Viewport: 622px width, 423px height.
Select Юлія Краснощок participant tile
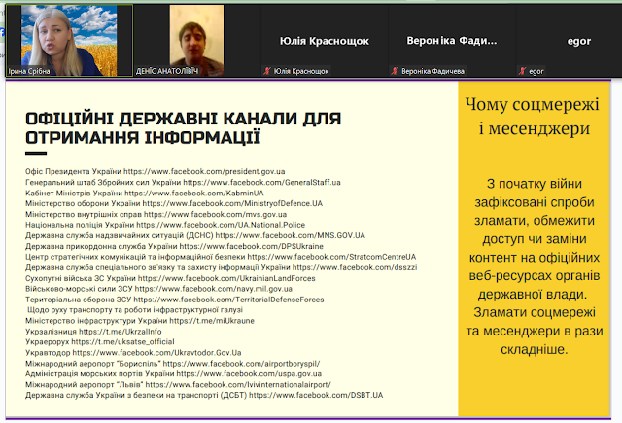coord(324,41)
